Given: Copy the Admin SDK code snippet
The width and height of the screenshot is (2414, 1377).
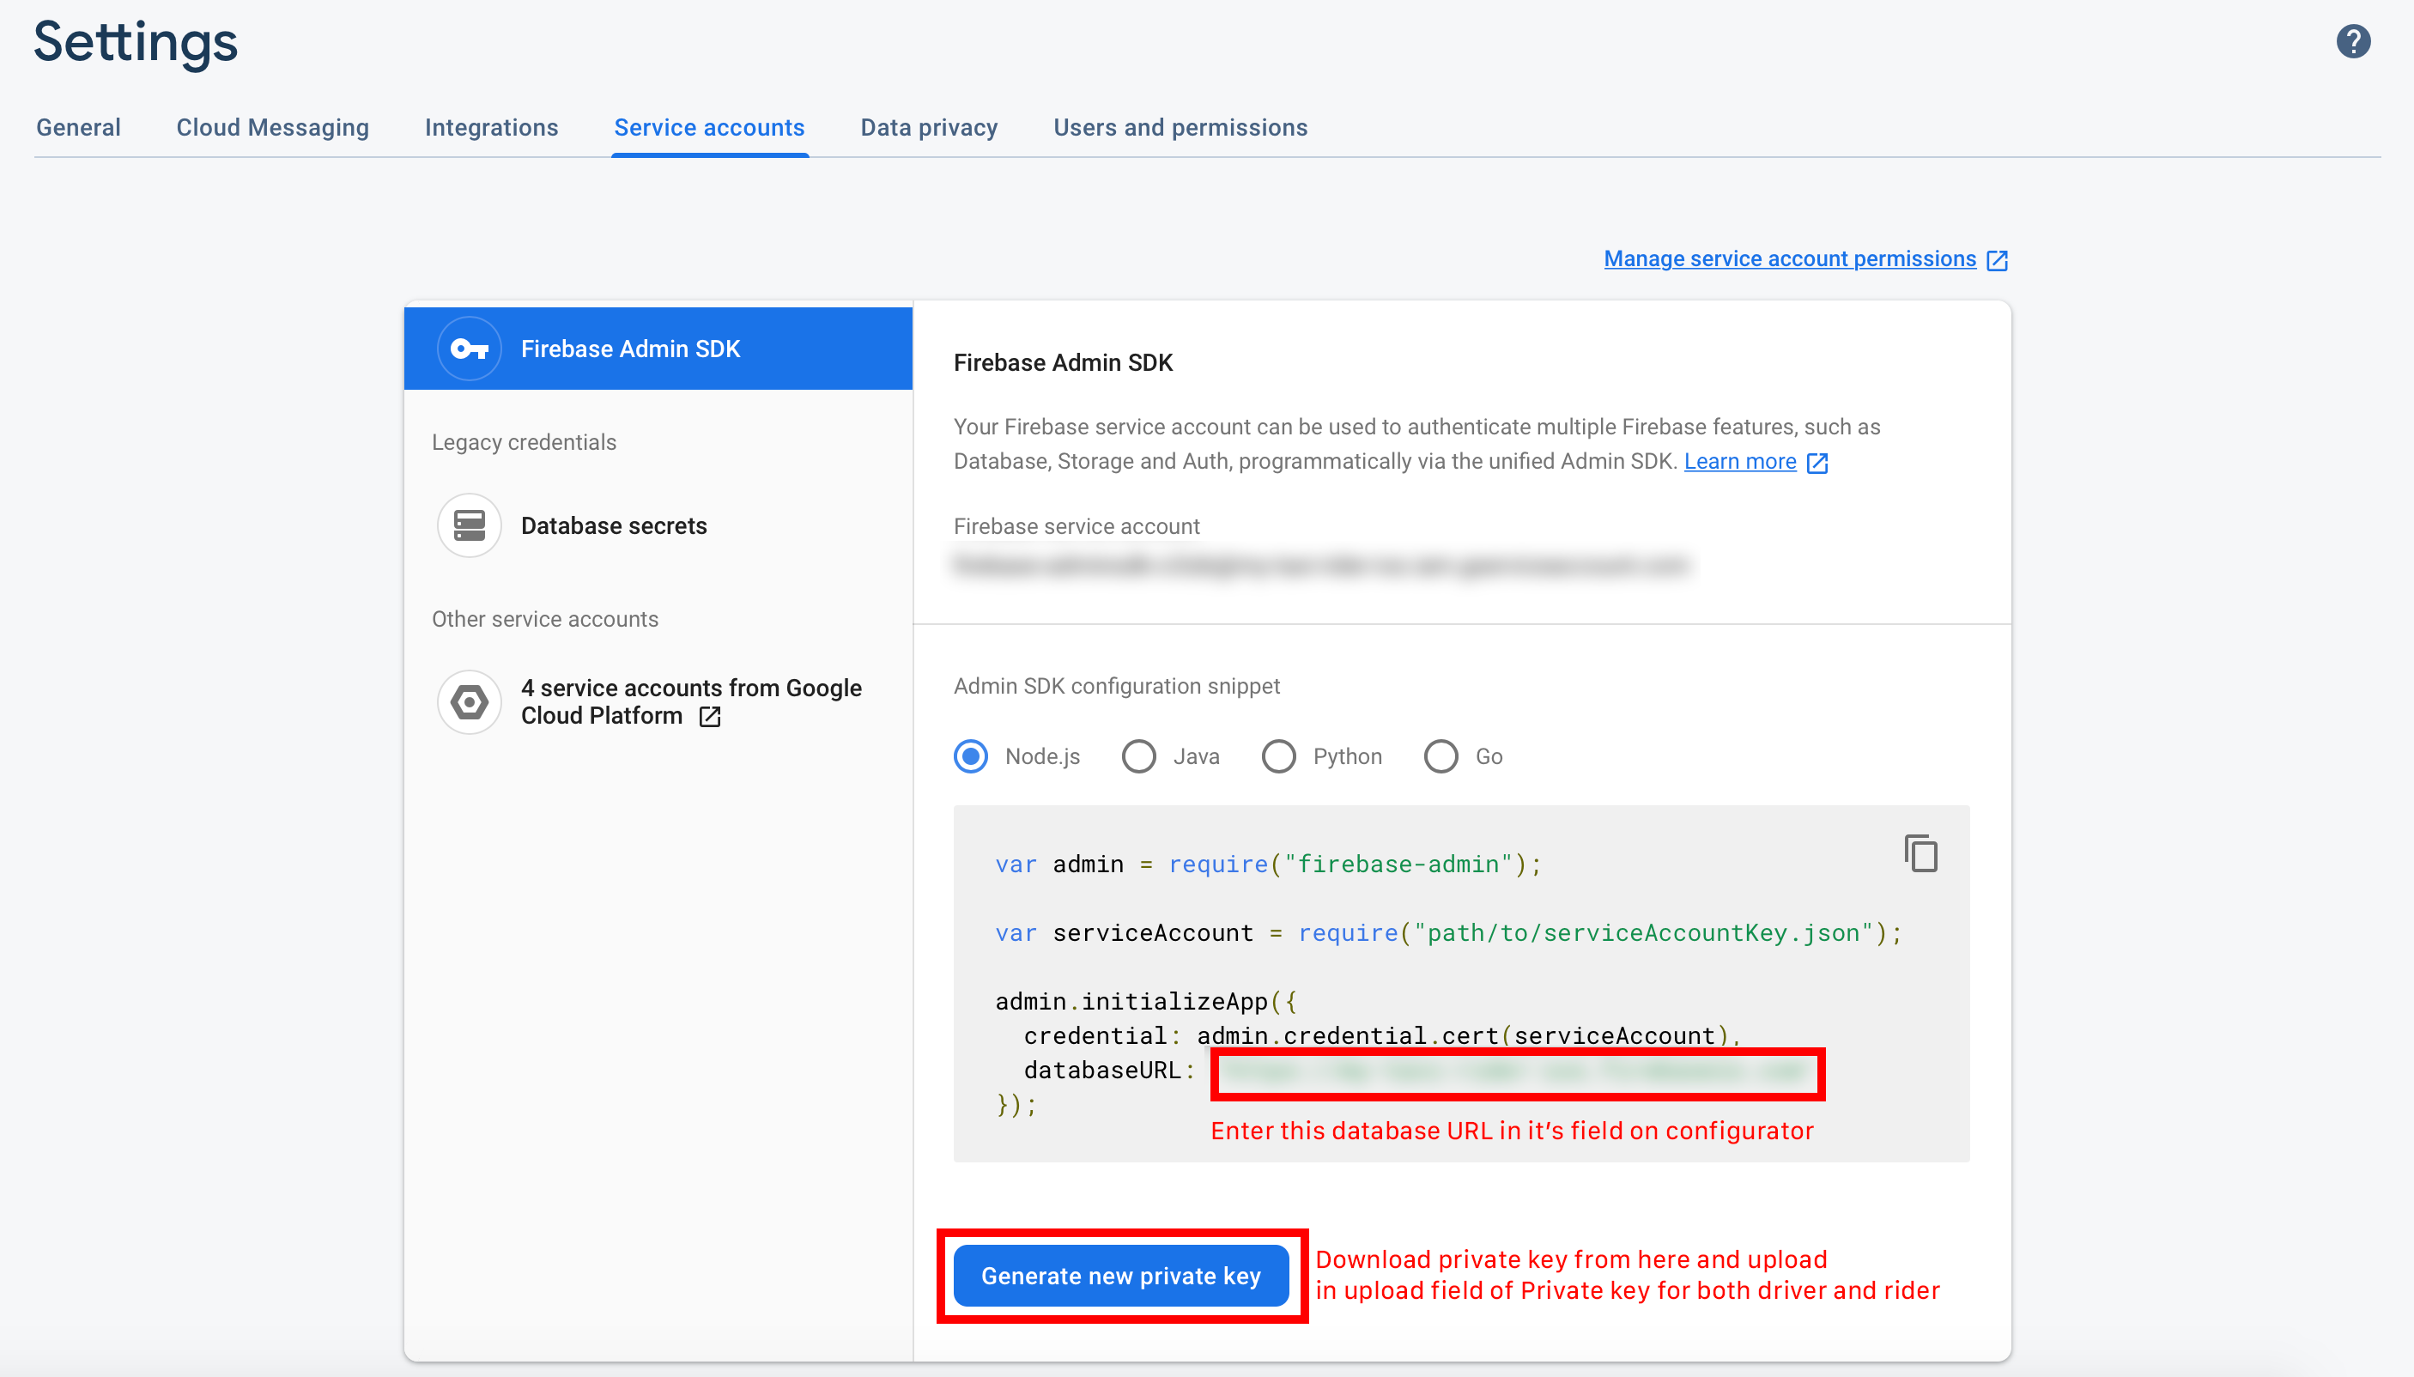Looking at the screenshot, I should [x=1920, y=853].
